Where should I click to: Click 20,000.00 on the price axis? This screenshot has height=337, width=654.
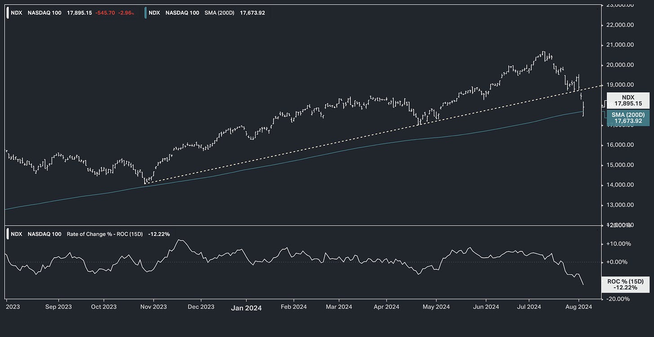coord(619,65)
